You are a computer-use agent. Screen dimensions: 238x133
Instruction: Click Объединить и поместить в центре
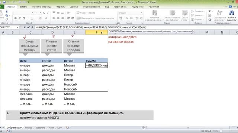[x=96, y=18]
